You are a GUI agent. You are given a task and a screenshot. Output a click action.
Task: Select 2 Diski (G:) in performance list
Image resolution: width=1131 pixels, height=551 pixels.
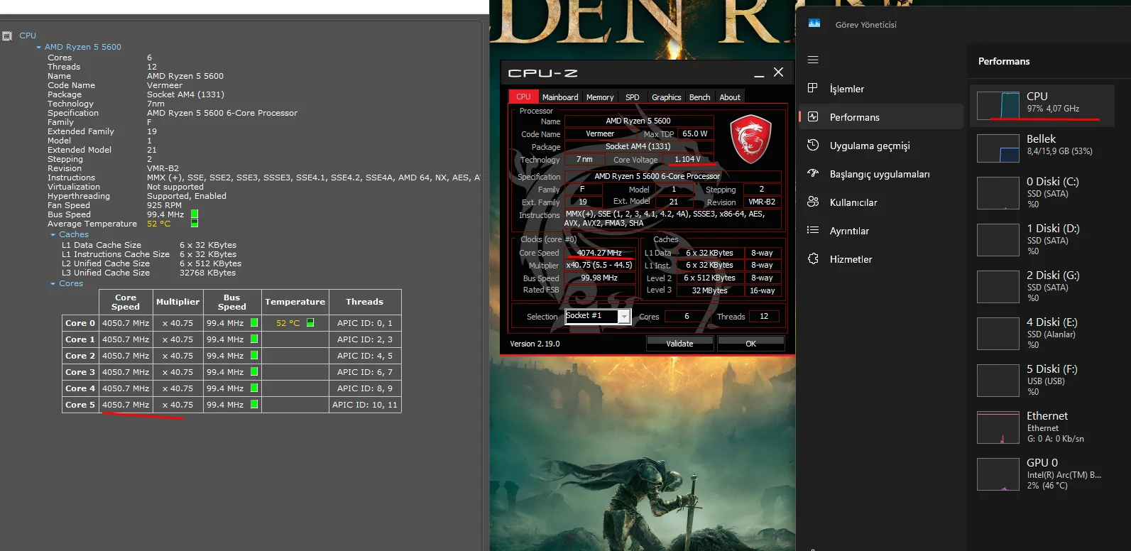(1042, 287)
